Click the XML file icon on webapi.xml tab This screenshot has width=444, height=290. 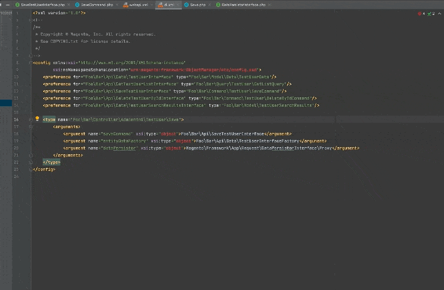point(126,4)
